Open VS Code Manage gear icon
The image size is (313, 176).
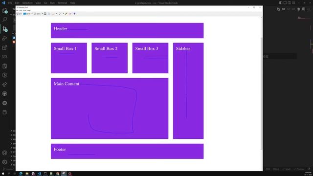pos(4,162)
